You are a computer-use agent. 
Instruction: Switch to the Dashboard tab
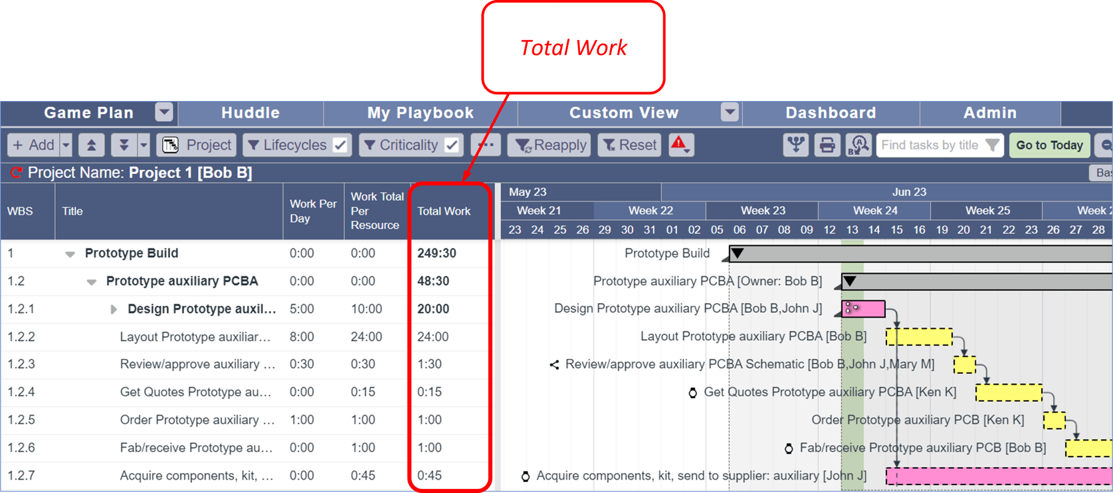pos(831,113)
